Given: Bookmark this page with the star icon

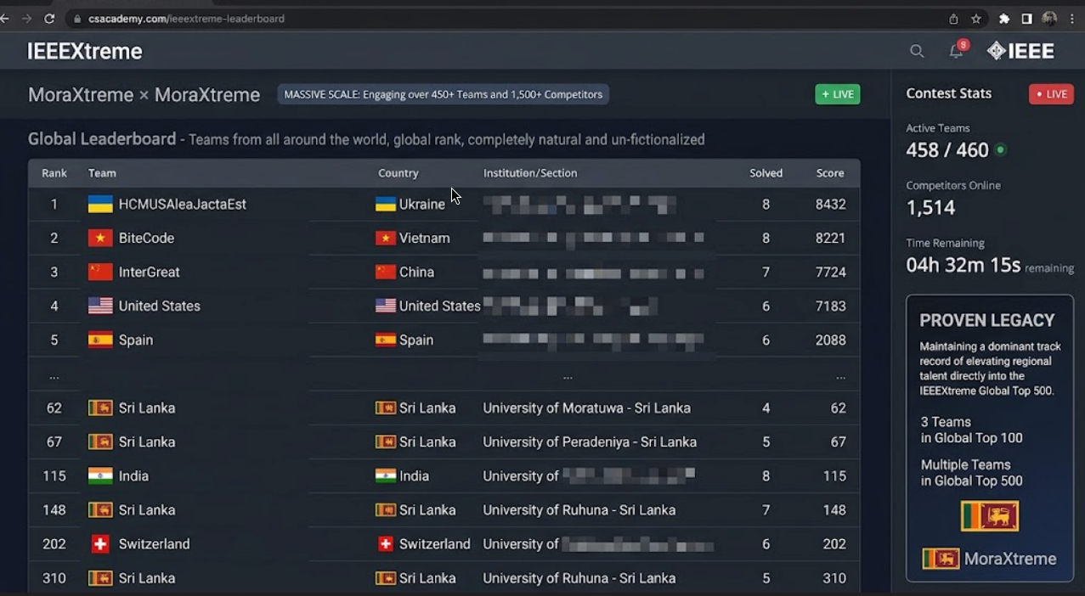Looking at the screenshot, I should click(976, 19).
